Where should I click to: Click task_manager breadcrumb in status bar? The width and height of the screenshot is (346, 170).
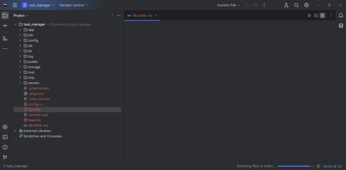click(x=16, y=166)
